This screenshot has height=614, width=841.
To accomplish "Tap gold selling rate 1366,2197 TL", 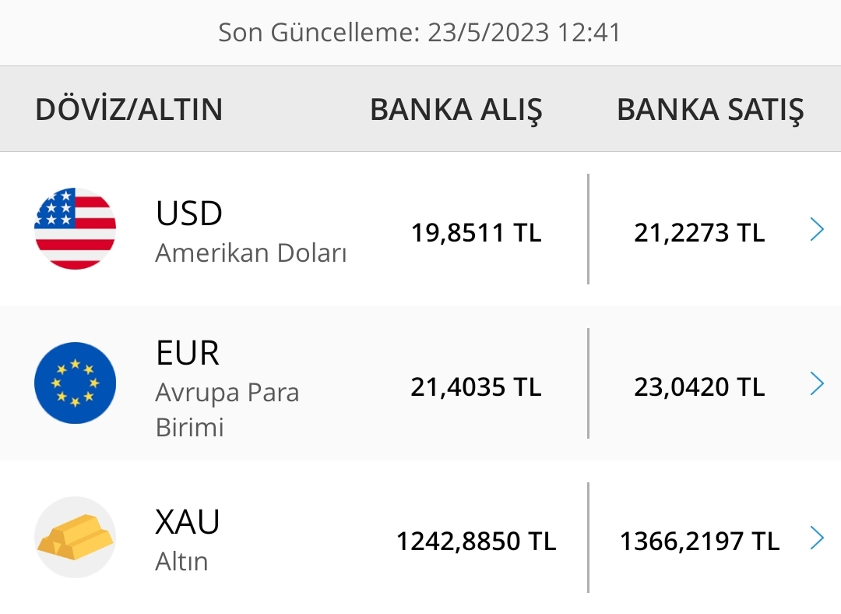I will point(699,541).
